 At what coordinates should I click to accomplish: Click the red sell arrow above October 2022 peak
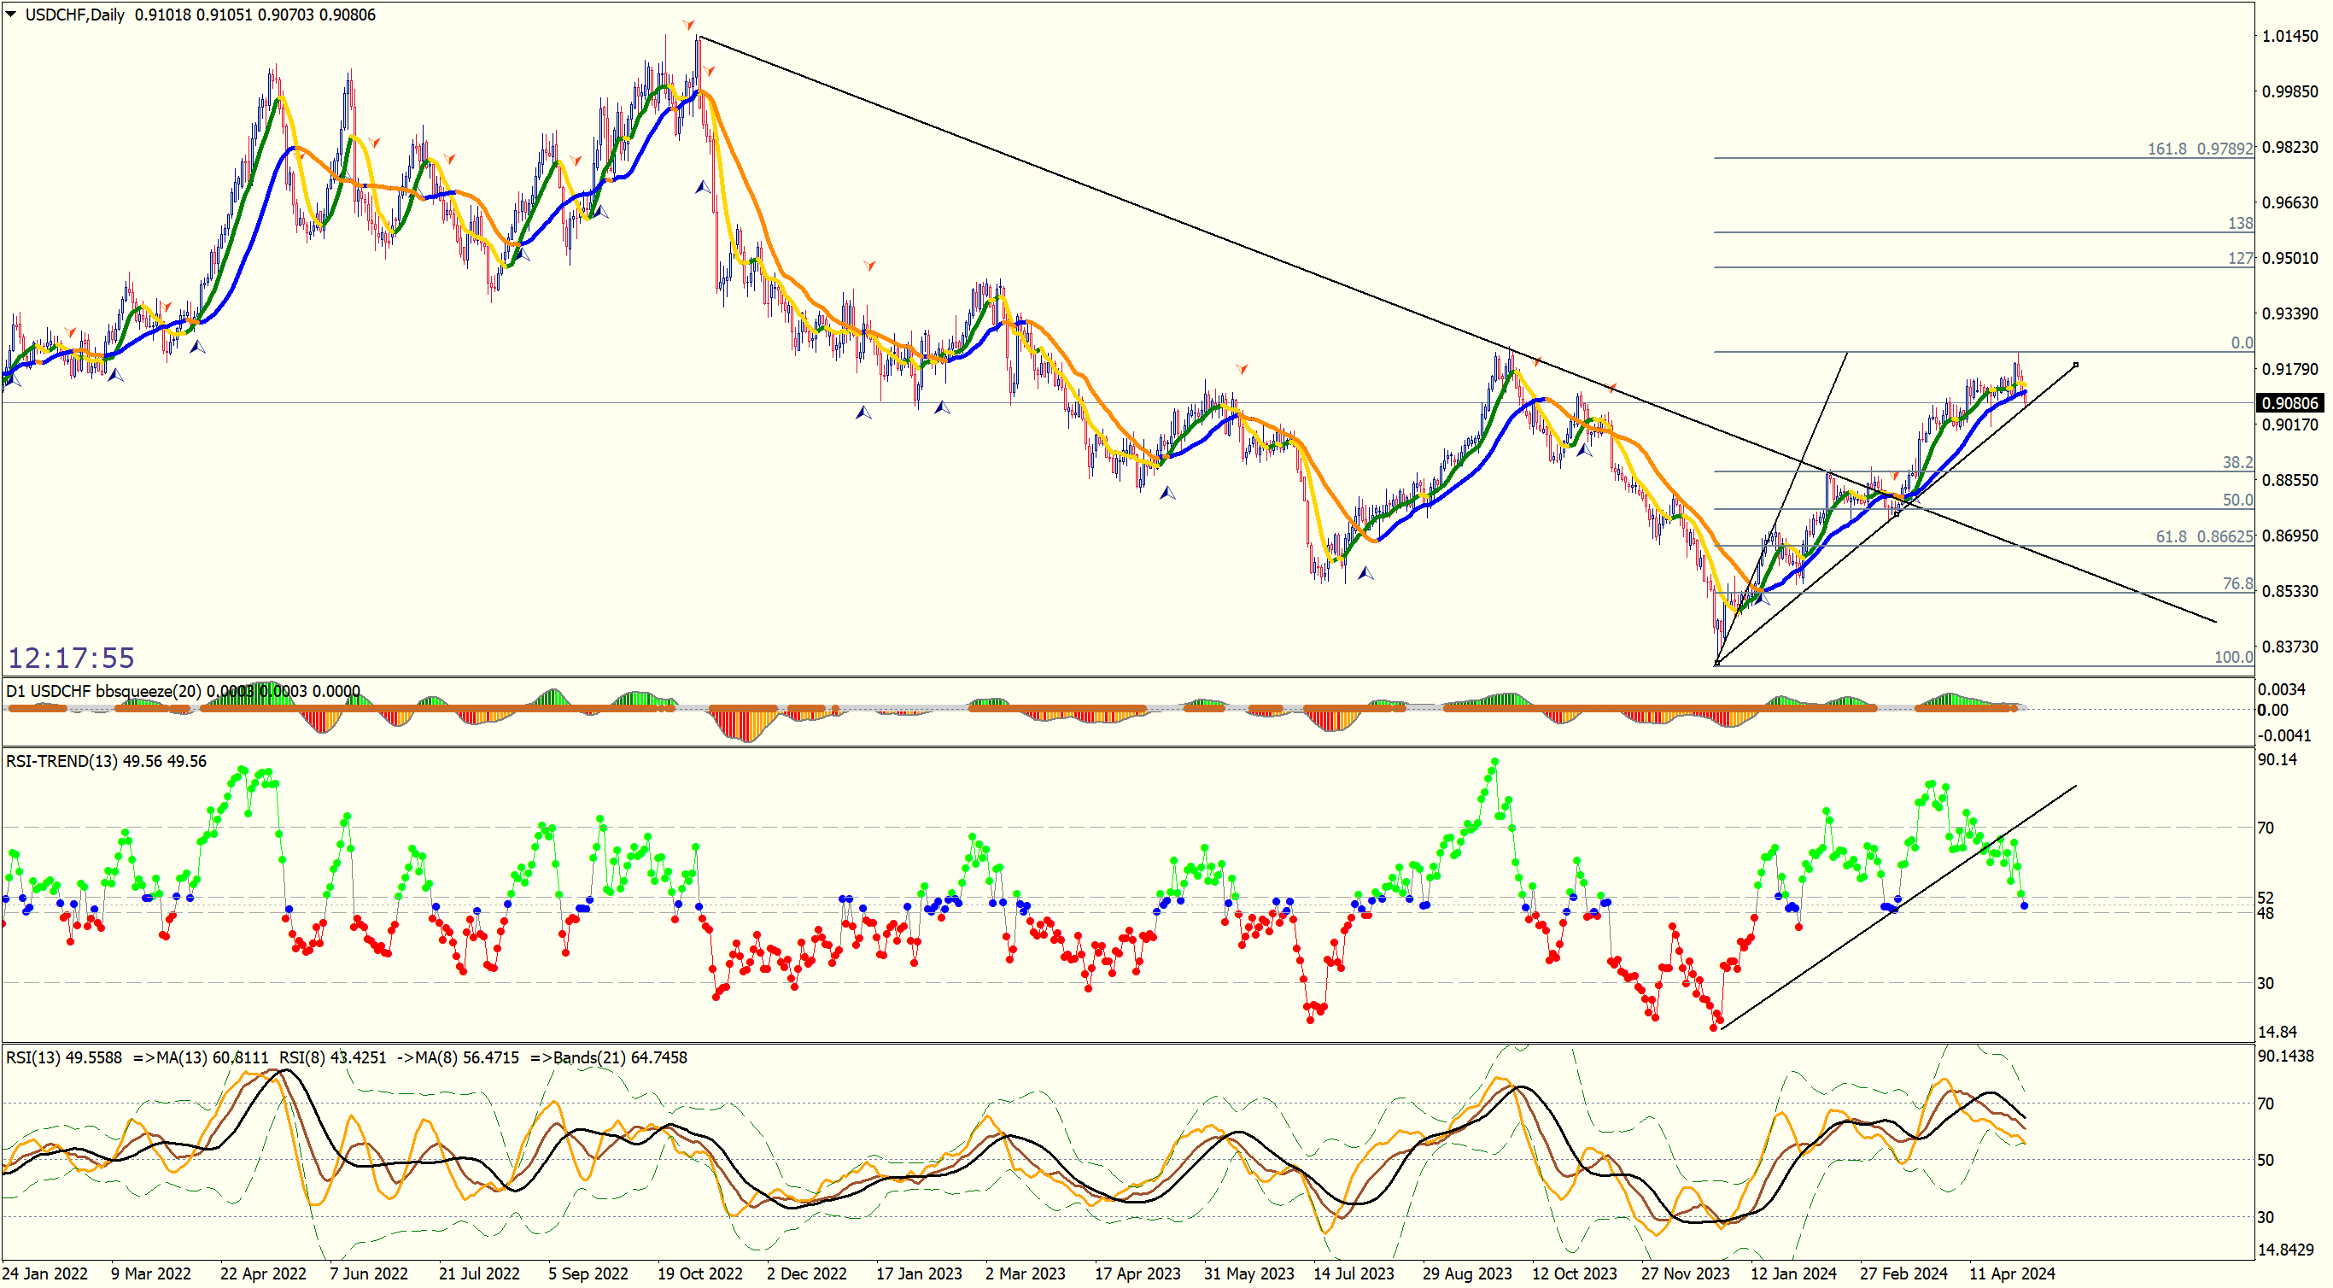pyautogui.click(x=689, y=24)
